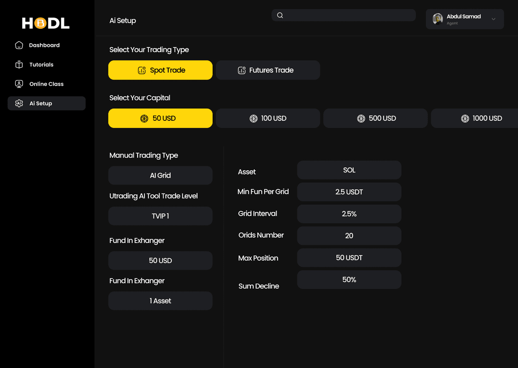
Task: Click the chip icon on Spot Trade
Action: click(x=141, y=70)
